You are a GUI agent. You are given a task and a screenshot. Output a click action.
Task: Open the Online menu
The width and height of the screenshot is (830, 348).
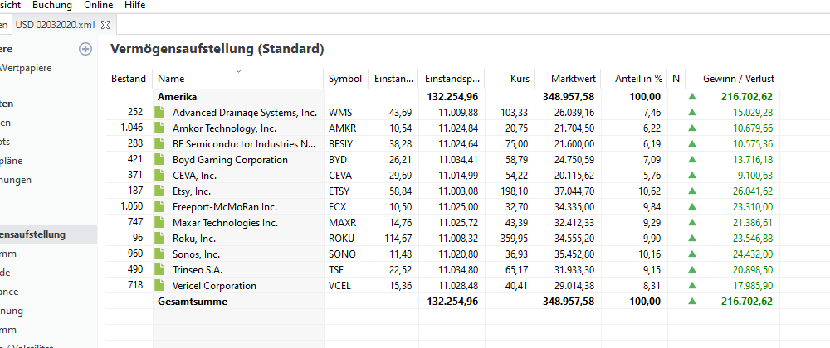(99, 5)
